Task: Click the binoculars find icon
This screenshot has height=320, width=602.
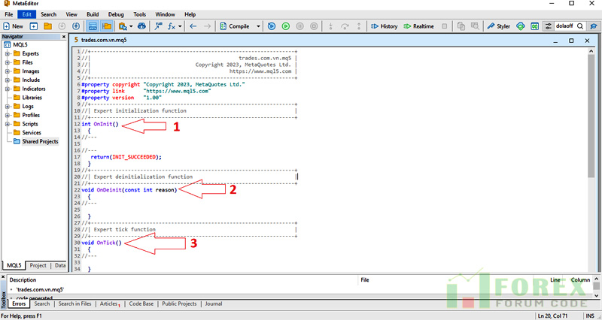Action: (141, 26)
